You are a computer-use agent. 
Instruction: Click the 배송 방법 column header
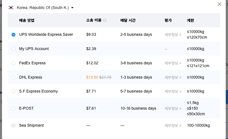27,20
